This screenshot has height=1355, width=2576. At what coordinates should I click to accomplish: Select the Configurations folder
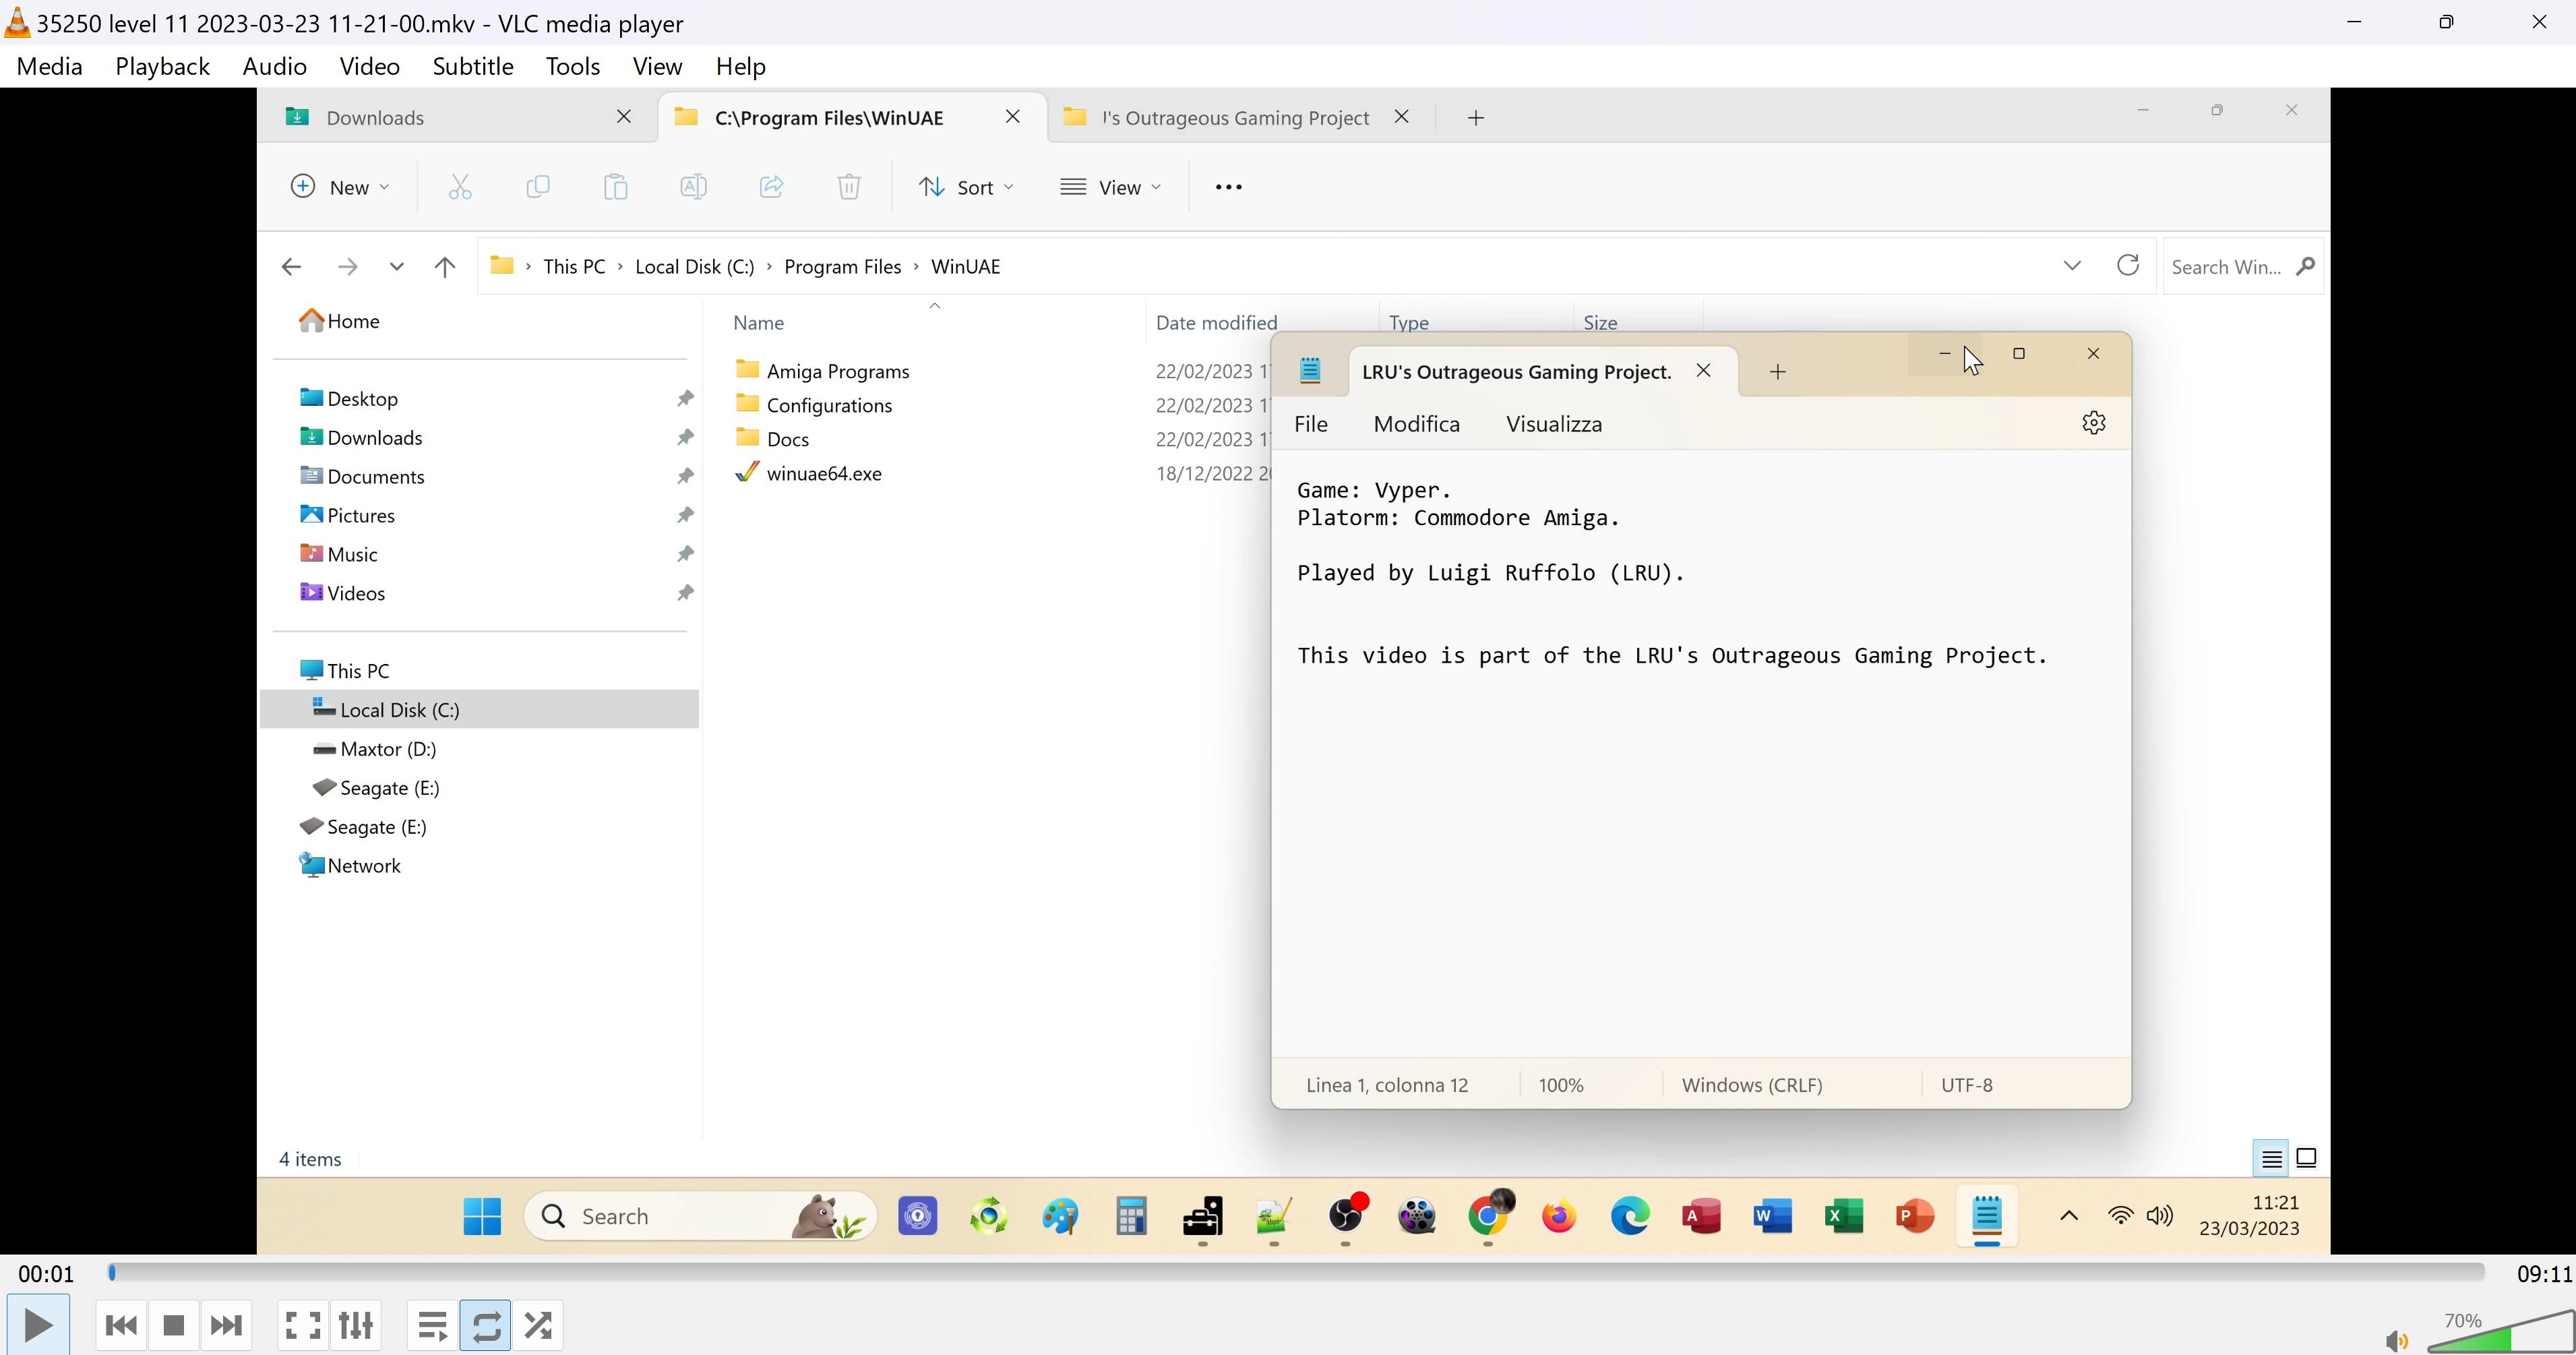pos(814,405)
